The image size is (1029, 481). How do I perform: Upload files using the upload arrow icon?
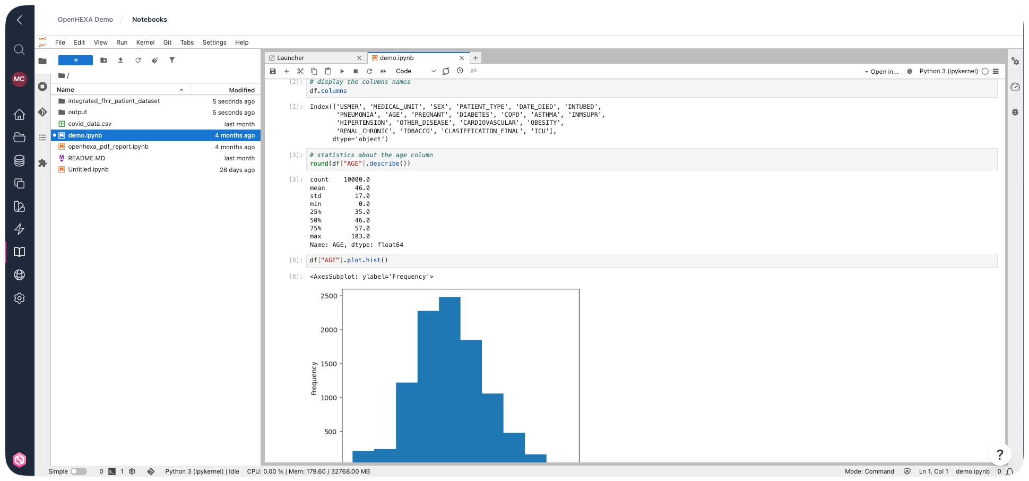coord(120,61)
